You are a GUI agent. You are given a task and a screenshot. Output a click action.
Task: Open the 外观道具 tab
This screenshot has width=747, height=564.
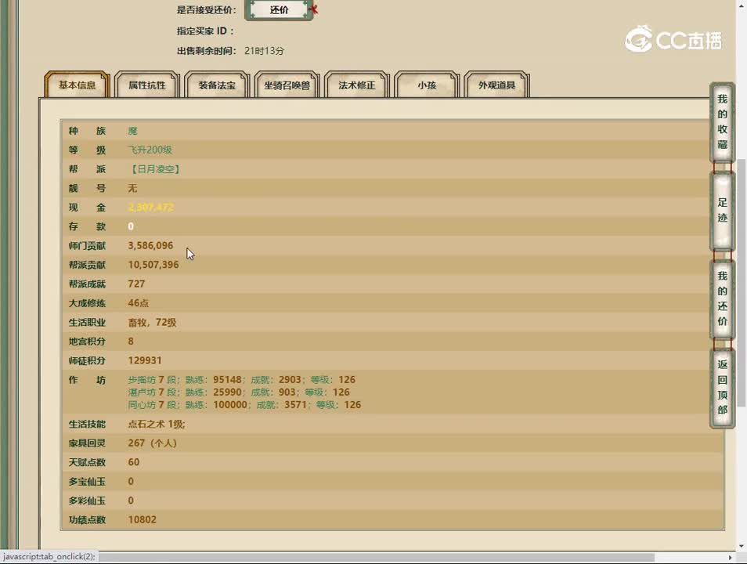point(496,85)
